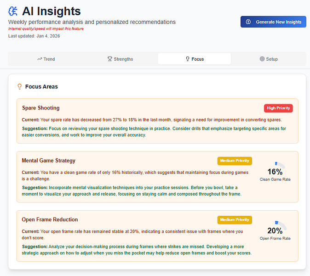
Task: Switch to the Trend tab
Action: tap(46, 59)
